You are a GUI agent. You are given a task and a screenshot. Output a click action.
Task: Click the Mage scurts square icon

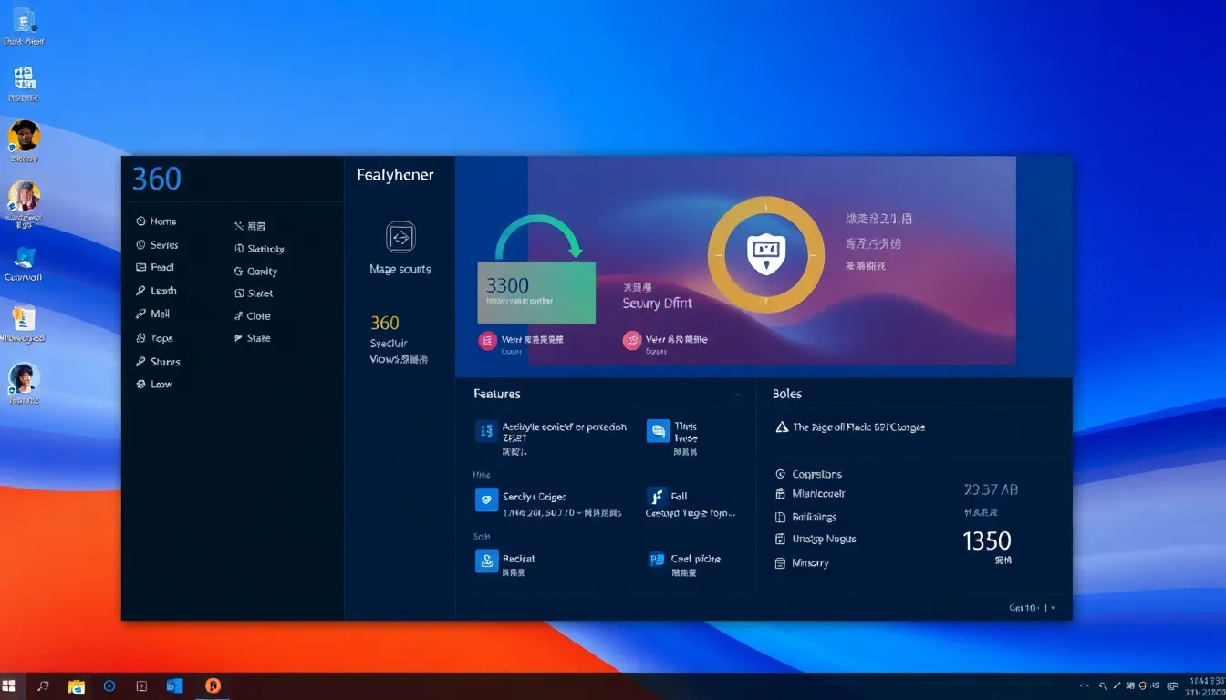coord(400,237)
